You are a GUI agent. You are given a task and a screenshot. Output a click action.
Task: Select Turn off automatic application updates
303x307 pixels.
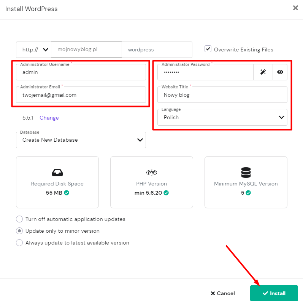(19, 219)
